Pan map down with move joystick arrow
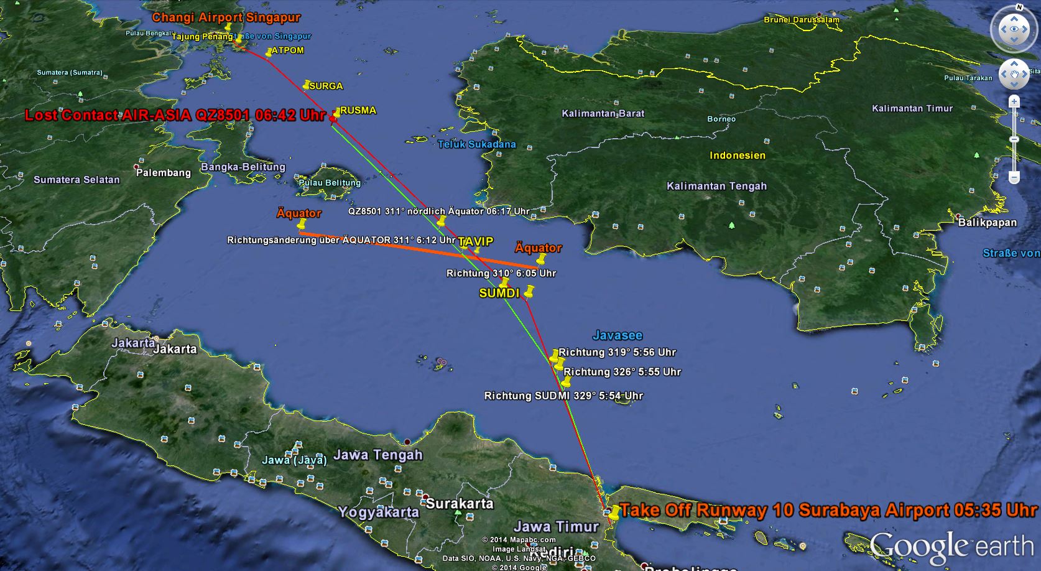 (x=1014, y=86)
